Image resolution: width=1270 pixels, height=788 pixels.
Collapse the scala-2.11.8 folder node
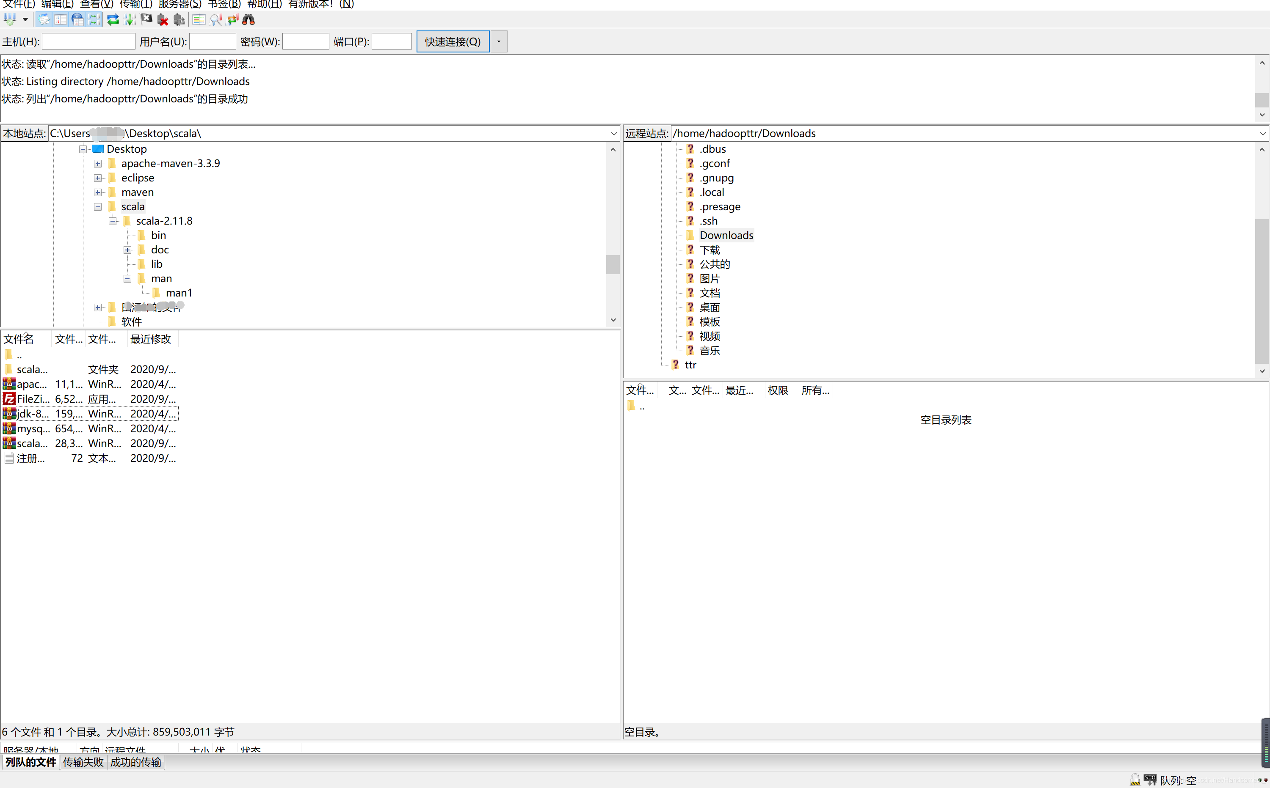tap(113, 222)
